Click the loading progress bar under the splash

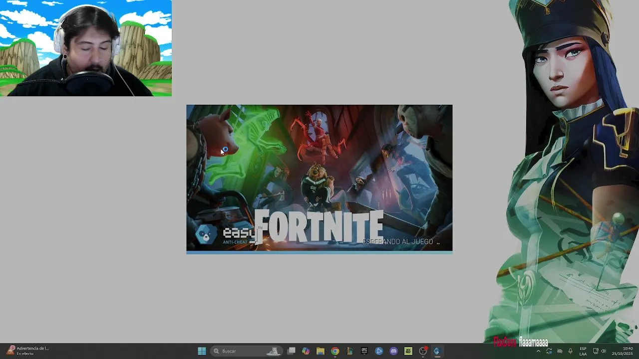point(319,252)
